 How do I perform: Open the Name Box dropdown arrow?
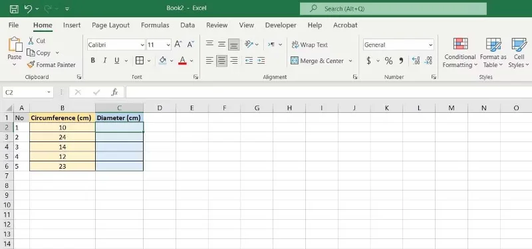pyautogui.click(x=49, y=92)
